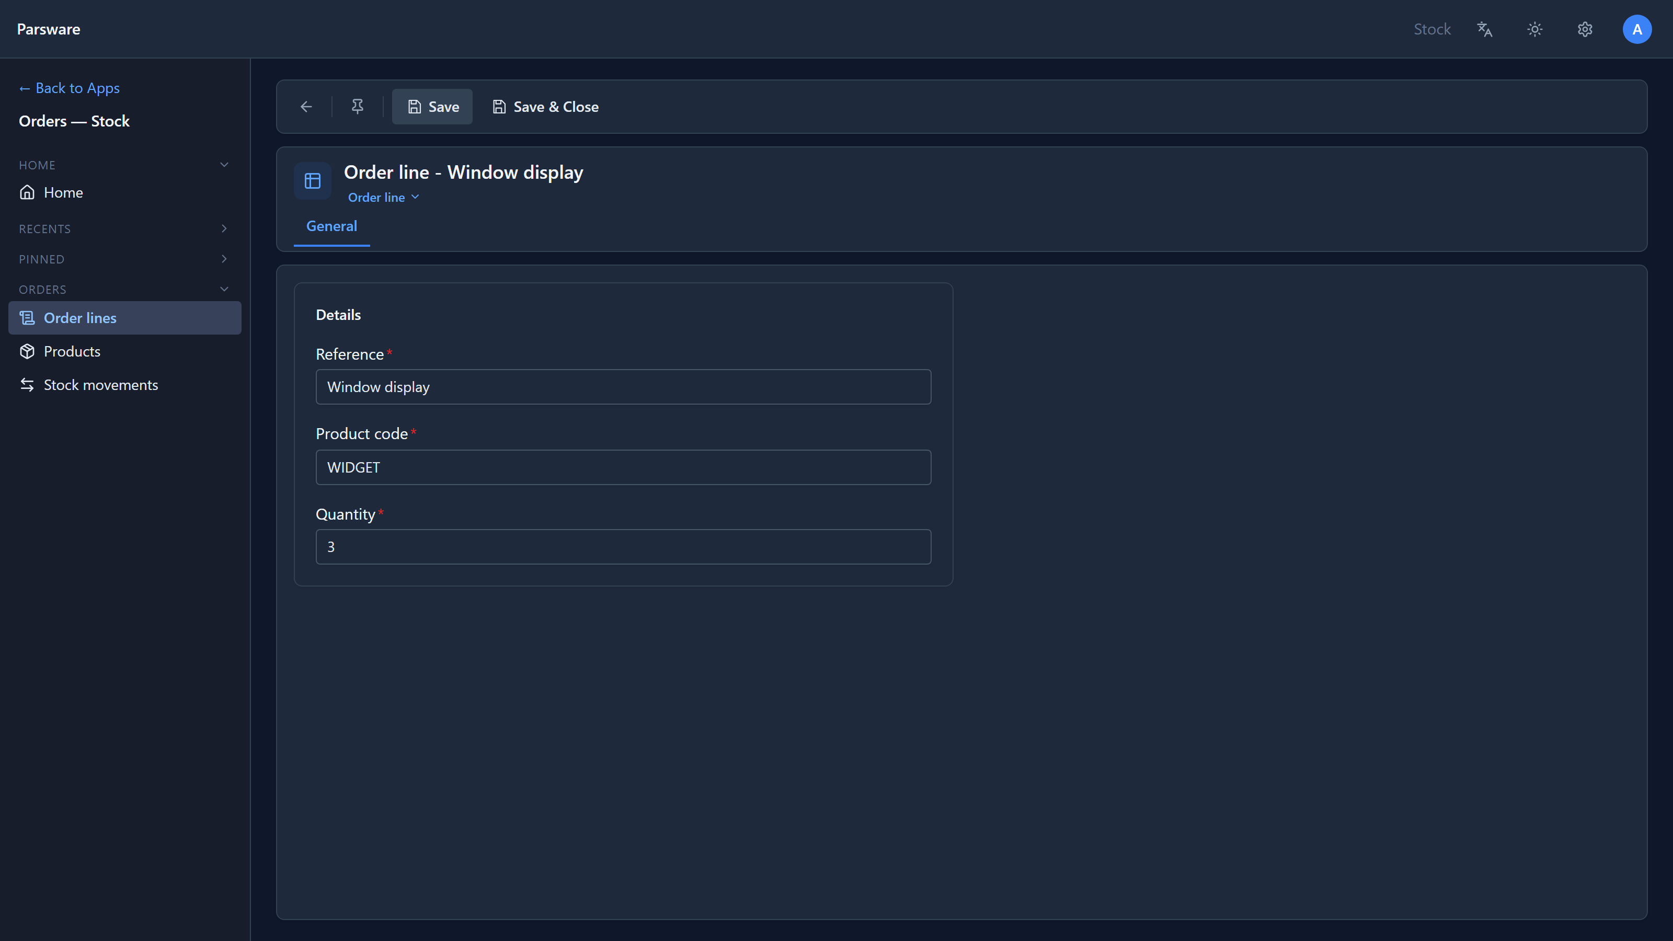Click the Details section heading
Image resolution: width=1673 pixels, height=941 pixels.
pyautogui.click(x=338, y=315)
